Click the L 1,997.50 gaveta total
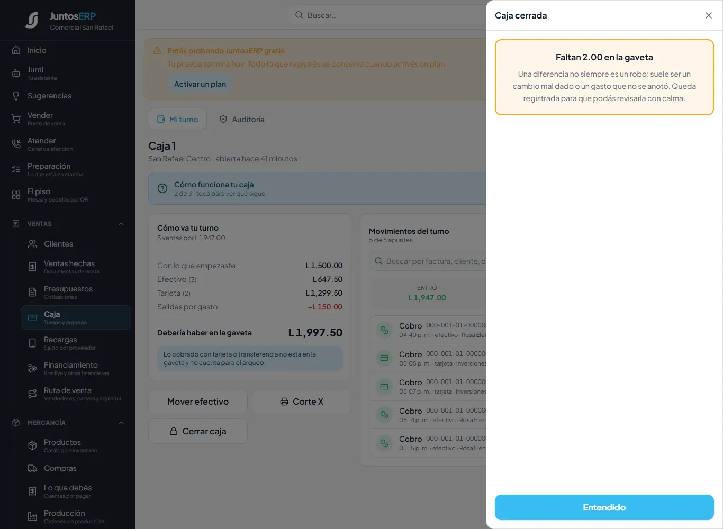This screenshot has width=723, height=529. (315, 333)
